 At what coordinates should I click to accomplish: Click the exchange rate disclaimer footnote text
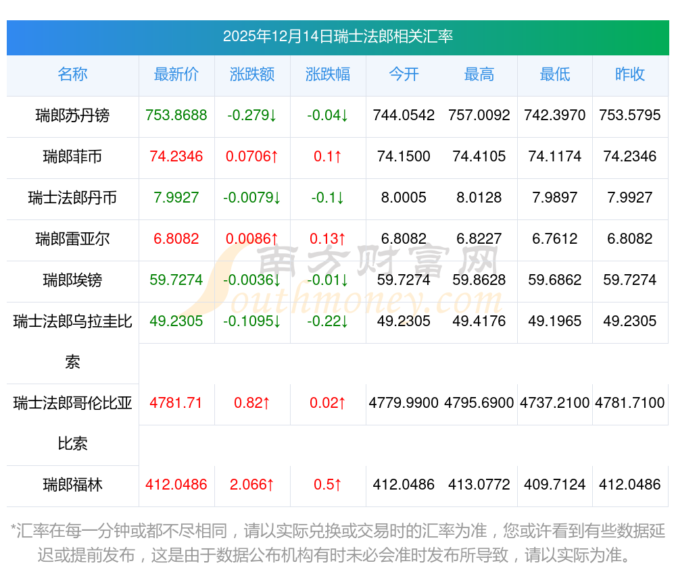(x=337, y=543)
